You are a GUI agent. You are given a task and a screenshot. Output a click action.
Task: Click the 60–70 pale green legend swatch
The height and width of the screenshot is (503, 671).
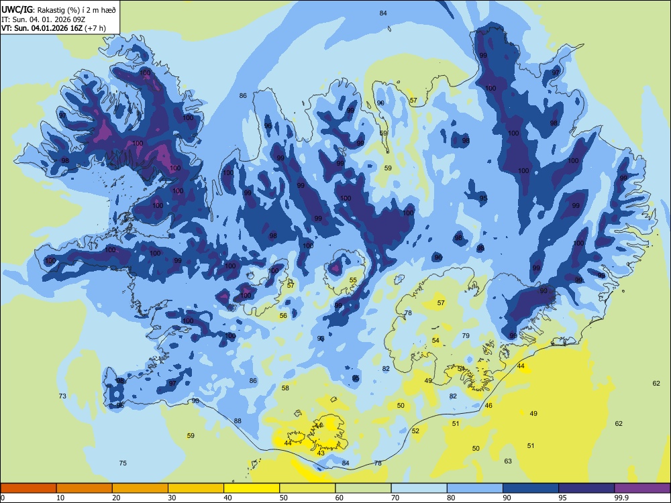point(363,488)
